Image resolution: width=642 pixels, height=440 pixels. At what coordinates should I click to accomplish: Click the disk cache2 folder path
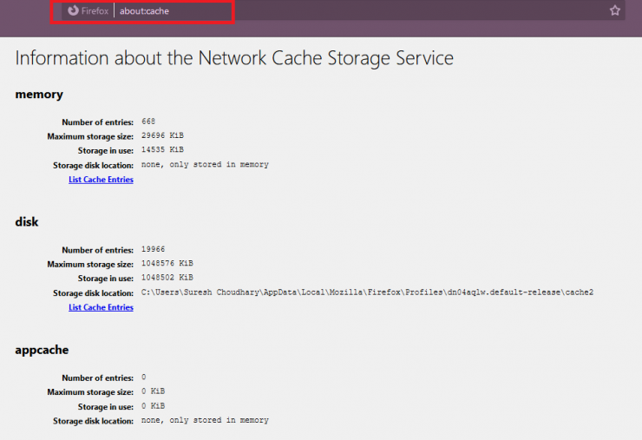(x=367, y=292)
